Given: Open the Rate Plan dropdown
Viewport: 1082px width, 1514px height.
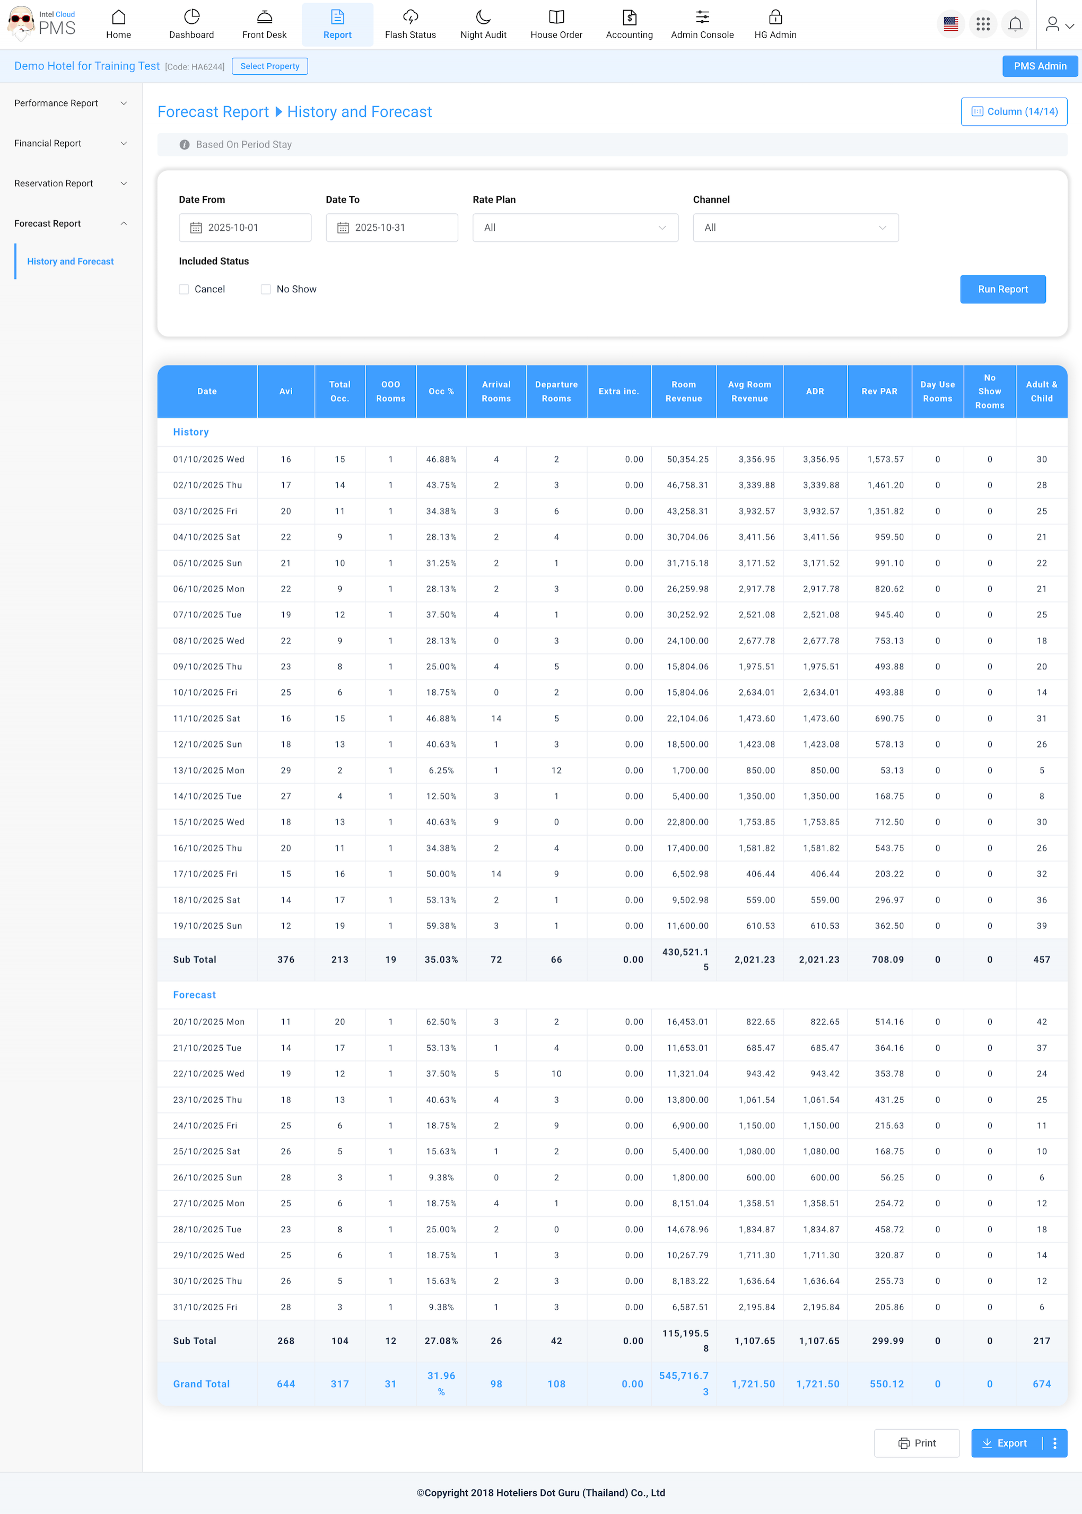Looking at the screenshot, I should [575, 228].
